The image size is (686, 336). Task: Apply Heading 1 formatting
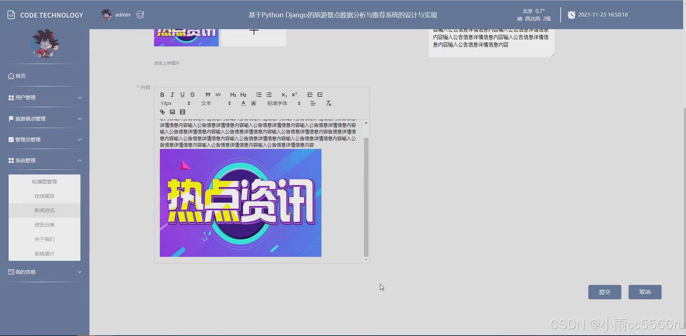click(233, 94)
